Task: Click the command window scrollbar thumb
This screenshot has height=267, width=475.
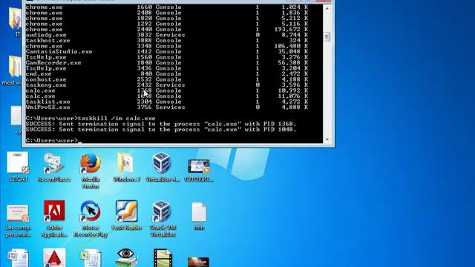Action: click(327, 36)
